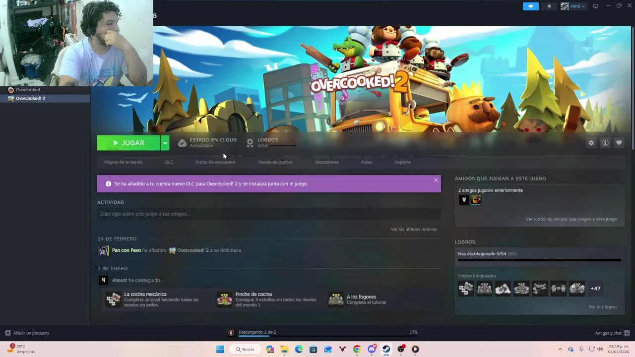Open the Estado en Cloud status
The image size is (635, 357).
tap(207, 143)
